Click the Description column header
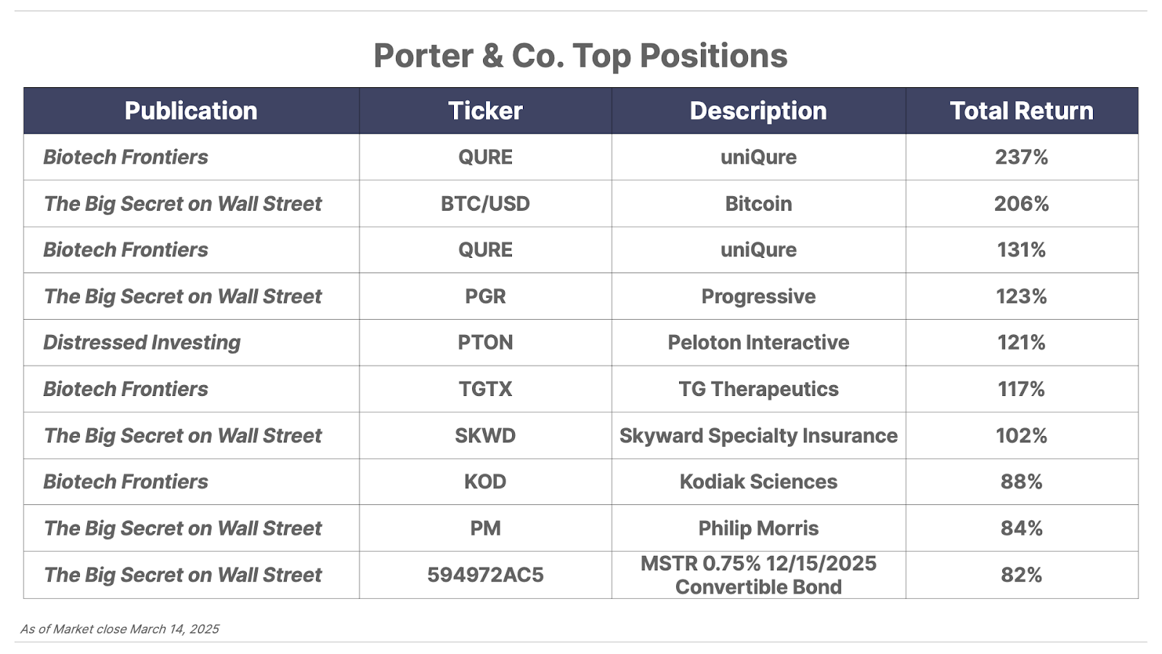 758,110
